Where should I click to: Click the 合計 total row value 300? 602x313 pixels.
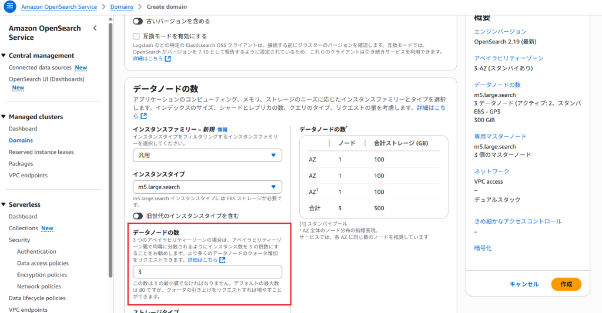[379, 208]
